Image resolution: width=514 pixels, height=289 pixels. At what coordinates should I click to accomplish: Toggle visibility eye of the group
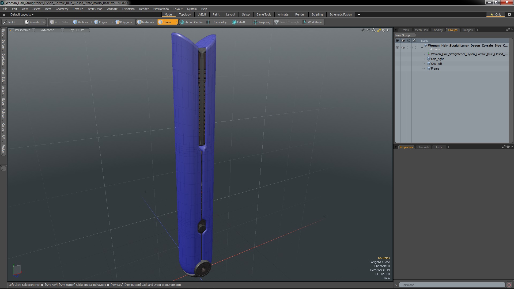click(x=397, y=47)
